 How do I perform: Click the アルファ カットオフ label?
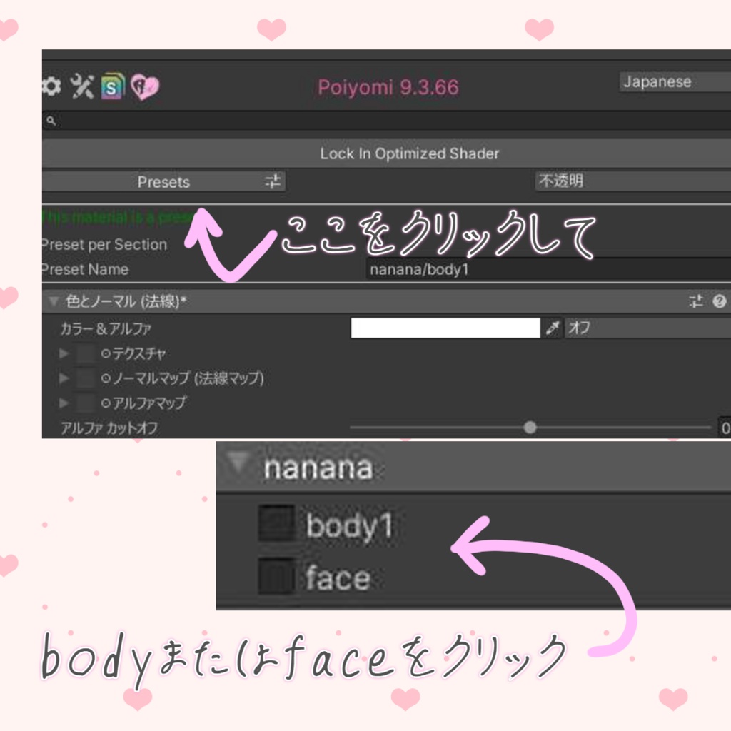[x=109, y=428]
